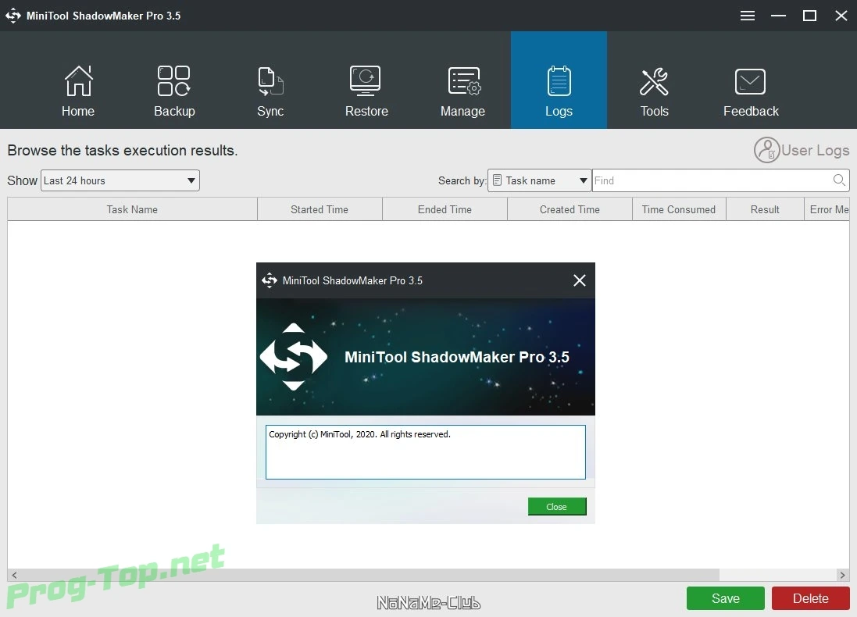Click the Tools tab label

654,111
